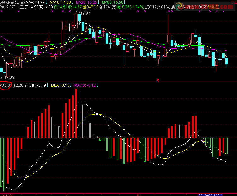
Task: Click the 14.08 low price marker
Action: [x=9, y=78]
